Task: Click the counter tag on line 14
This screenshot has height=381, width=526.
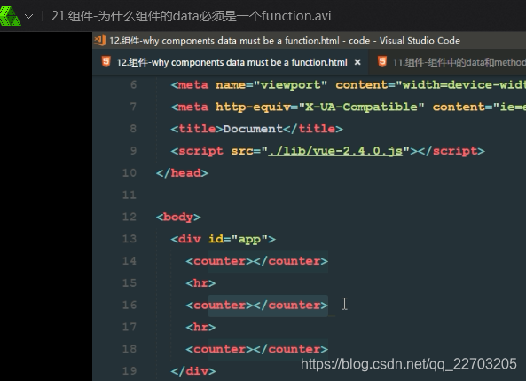Action: click(x=257, y=261)
